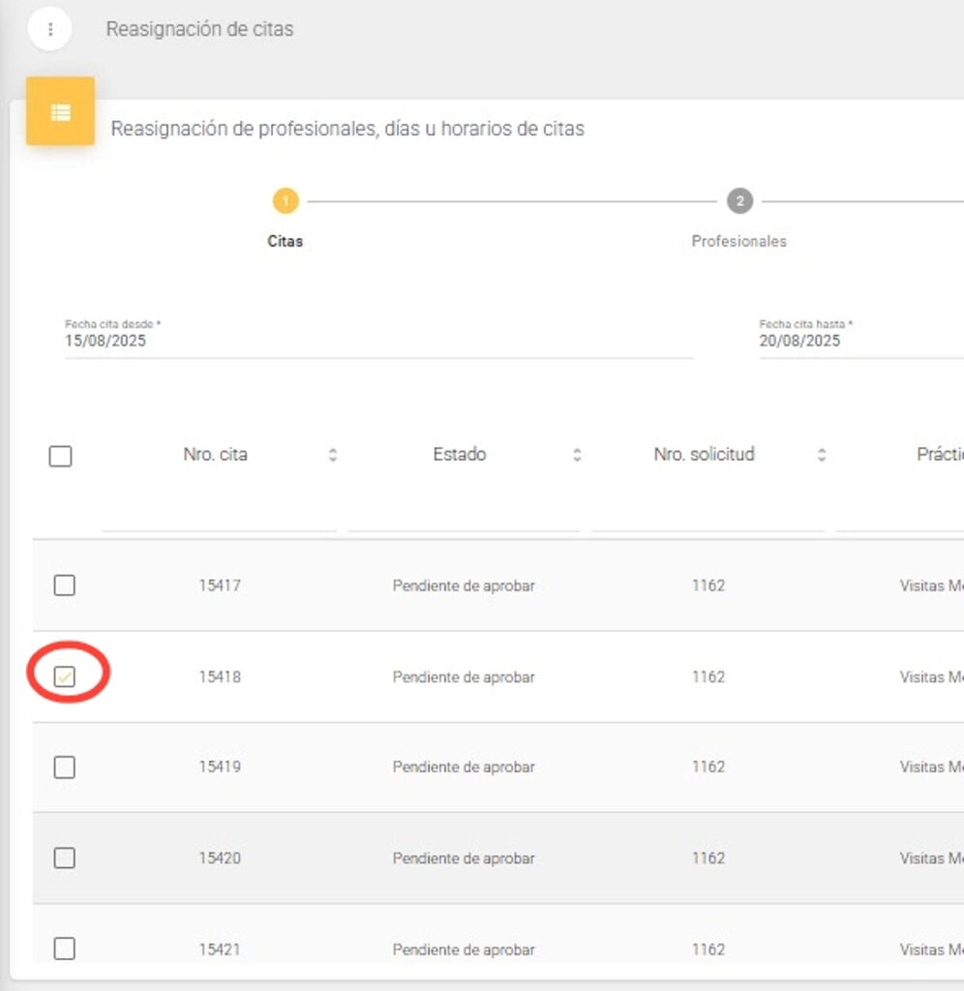Toggle the select-all header checkbox
964x991 pixels.
click(x=60, y=456)
